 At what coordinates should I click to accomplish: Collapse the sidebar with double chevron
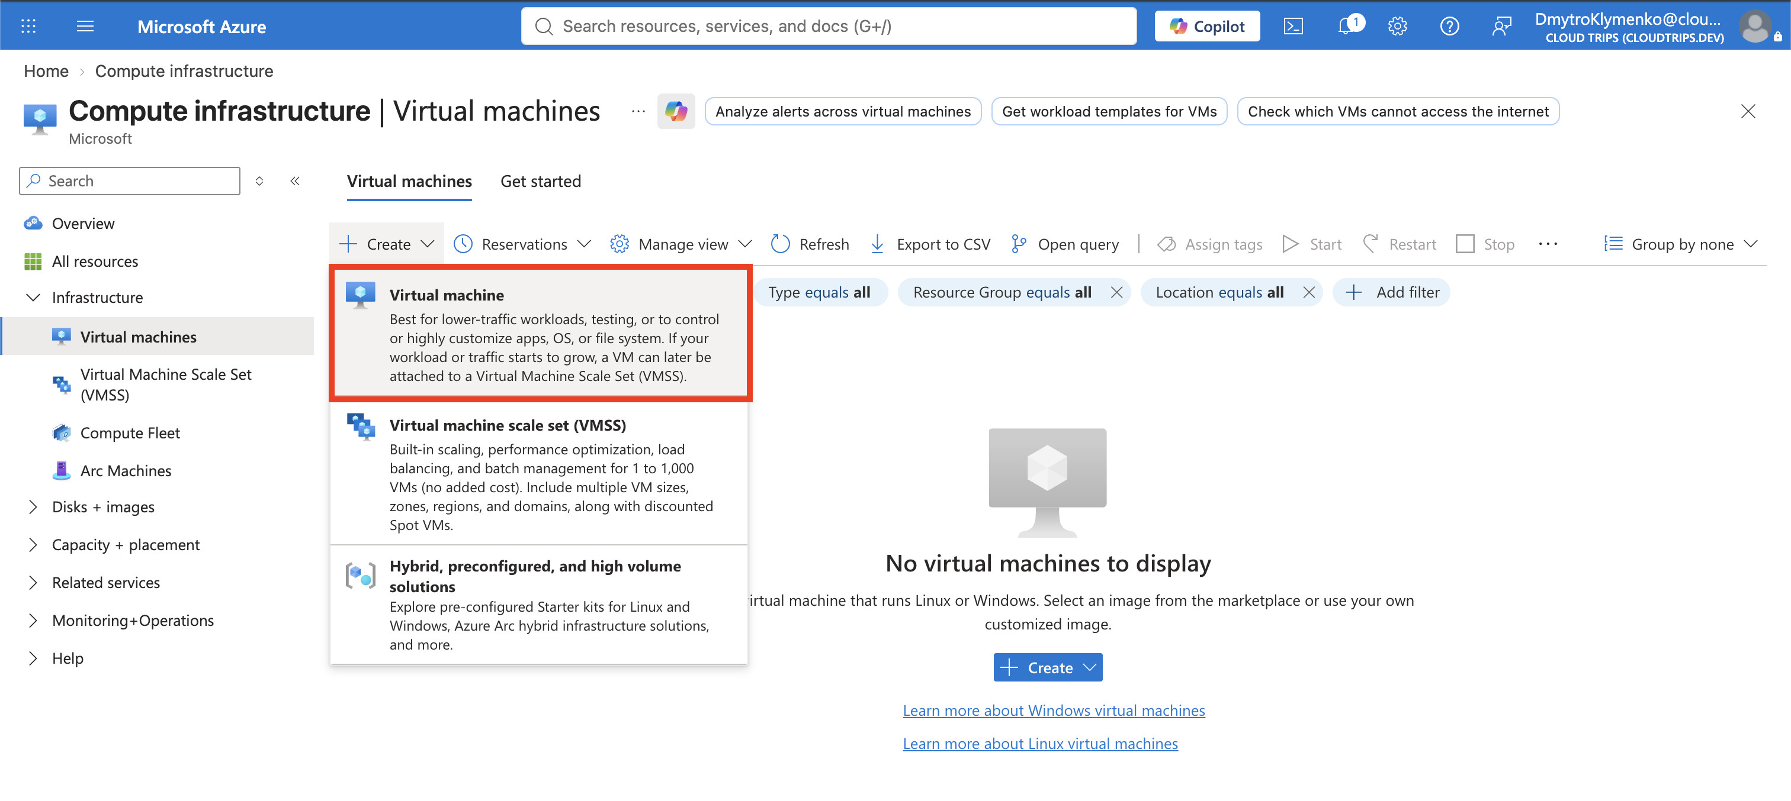click(x=295, y=181)
